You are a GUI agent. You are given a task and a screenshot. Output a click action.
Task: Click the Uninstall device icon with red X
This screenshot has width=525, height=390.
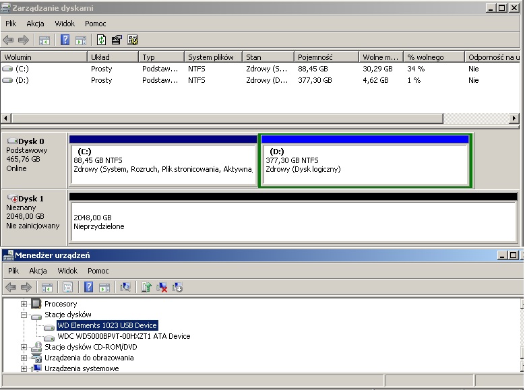(162, 287)
